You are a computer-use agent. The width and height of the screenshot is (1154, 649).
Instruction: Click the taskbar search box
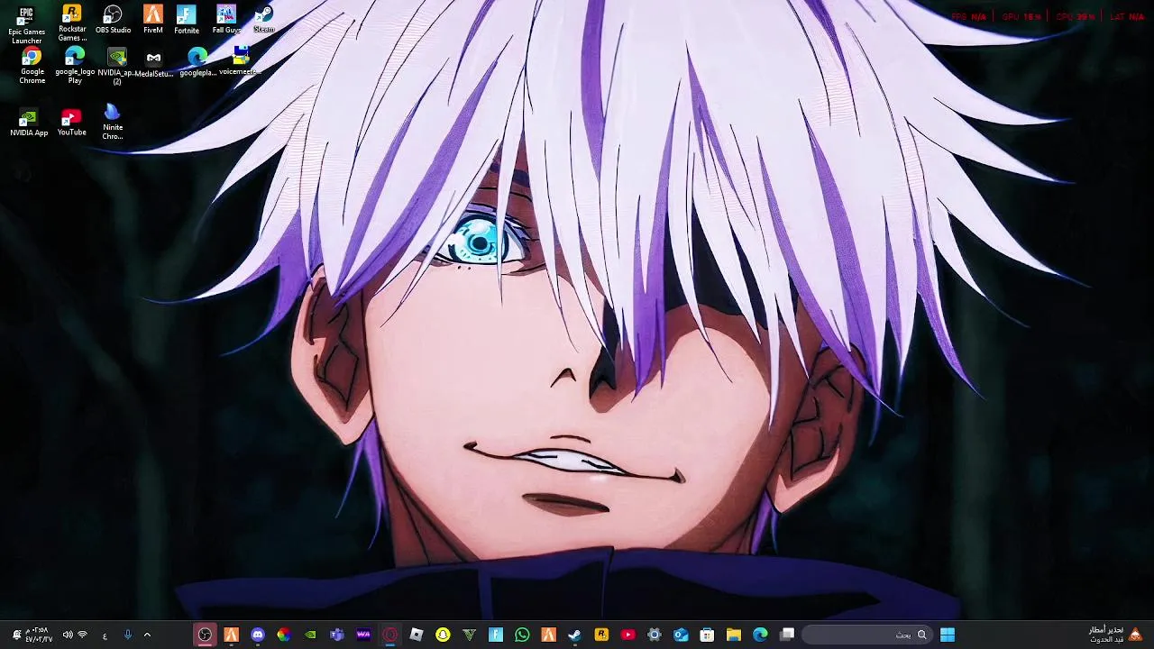click(866, 635)
